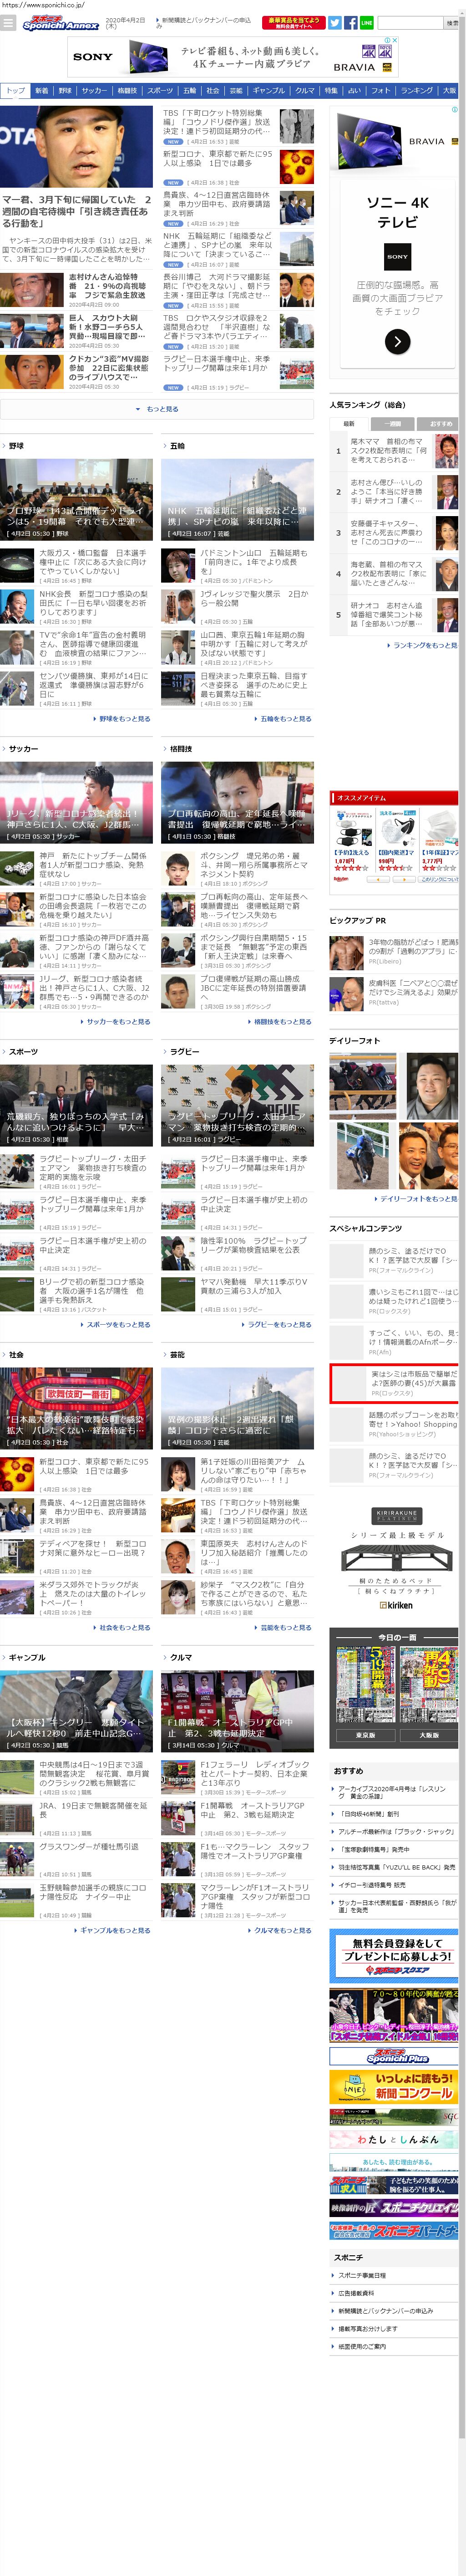Click the スポニチクリエイツ banner

[x=394, y=2207]
